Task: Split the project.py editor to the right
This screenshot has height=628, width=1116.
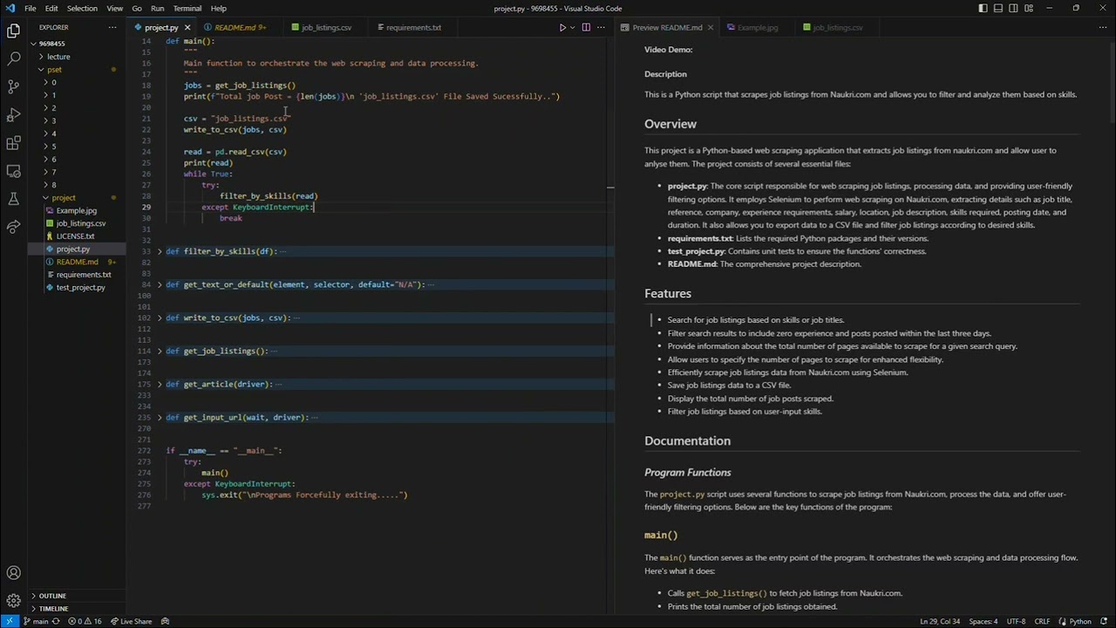Action: pyautogui.click(x=586, y=27)
